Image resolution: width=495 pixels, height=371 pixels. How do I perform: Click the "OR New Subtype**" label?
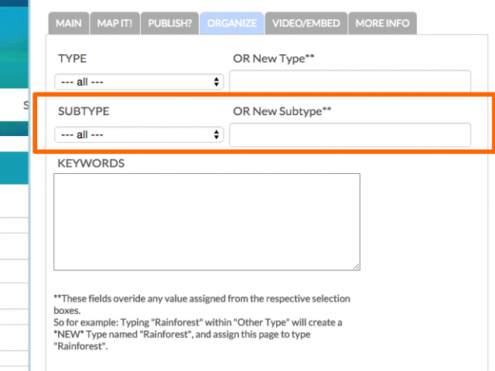(282, 111)
